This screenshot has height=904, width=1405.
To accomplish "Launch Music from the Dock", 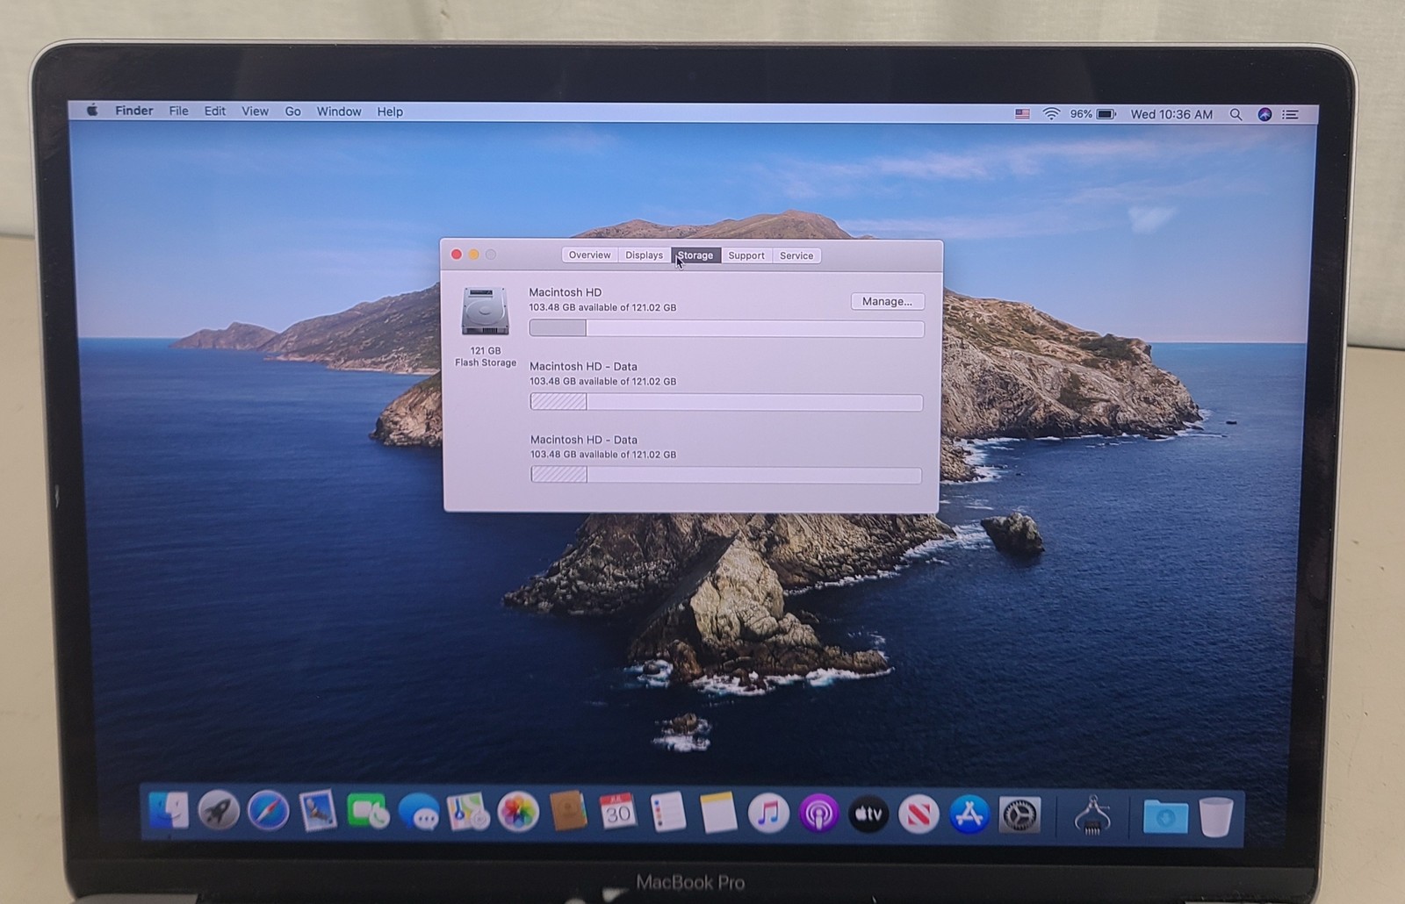I will (x=768, y=814).
